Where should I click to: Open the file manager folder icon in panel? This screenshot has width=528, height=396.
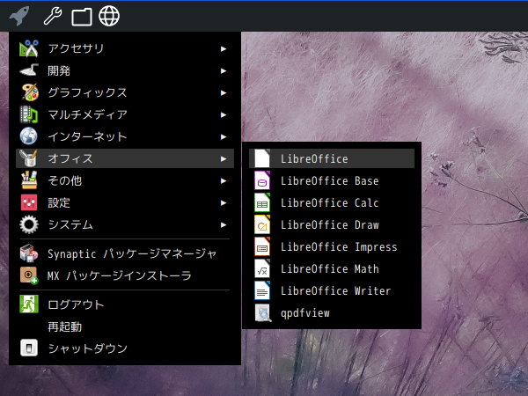point(82,17)
